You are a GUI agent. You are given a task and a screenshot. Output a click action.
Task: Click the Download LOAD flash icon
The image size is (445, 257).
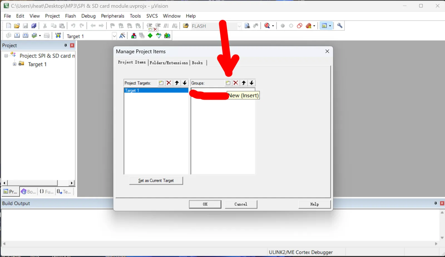point(58,36)
